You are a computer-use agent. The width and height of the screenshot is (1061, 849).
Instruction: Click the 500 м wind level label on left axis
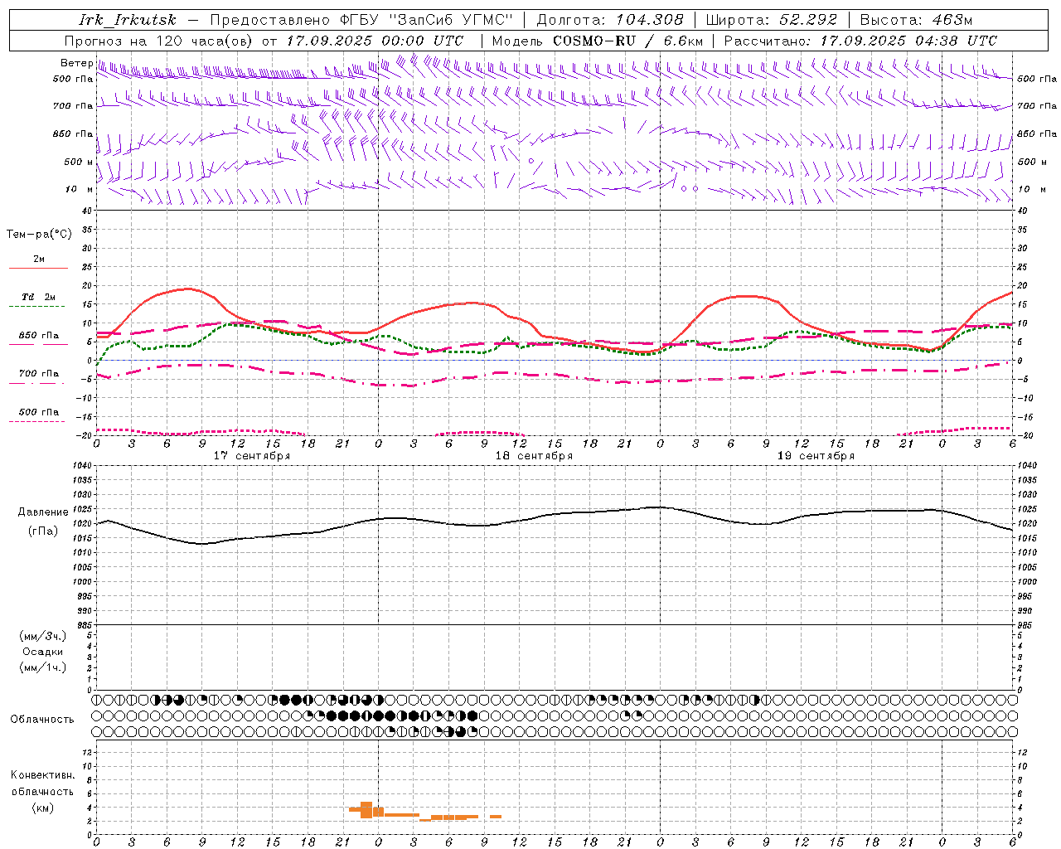tap(79, 162)
